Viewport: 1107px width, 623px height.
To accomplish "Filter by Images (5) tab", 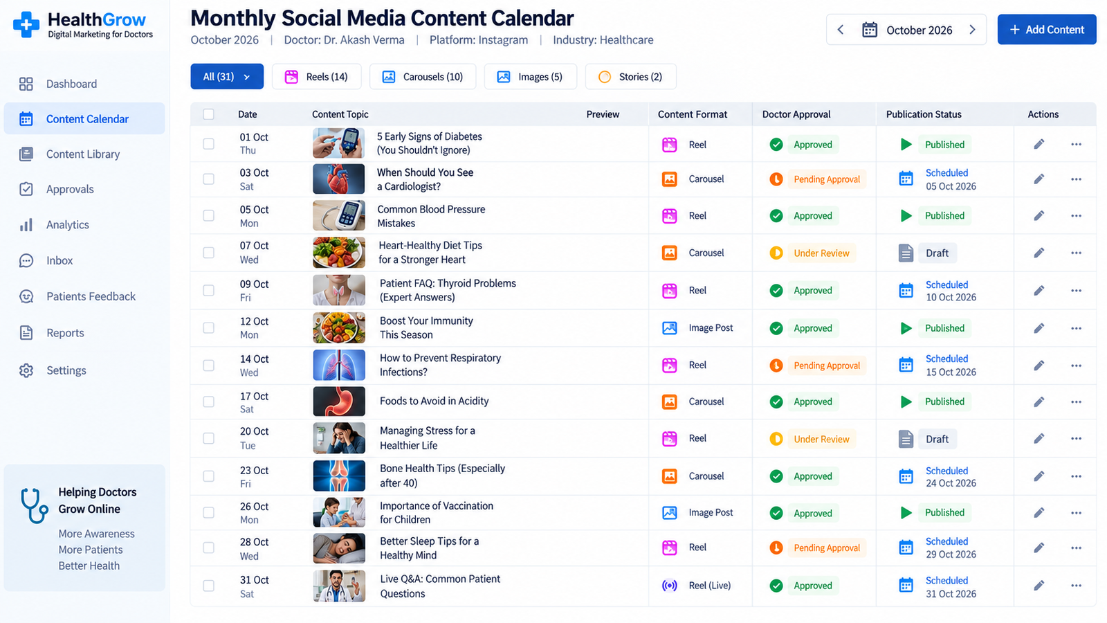I will [530, 77].
